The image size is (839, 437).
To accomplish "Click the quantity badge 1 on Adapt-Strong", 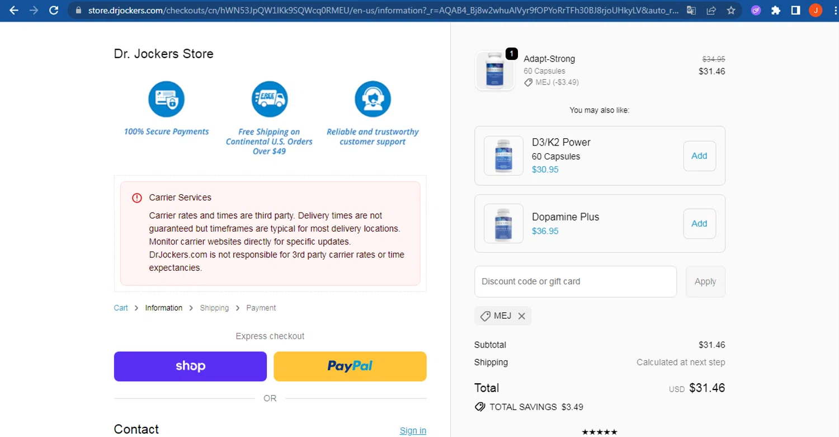I will tap(511, 54).
